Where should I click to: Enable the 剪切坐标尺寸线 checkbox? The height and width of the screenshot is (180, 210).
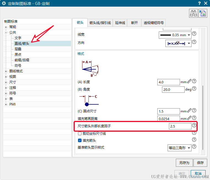[x=80, y=133]
